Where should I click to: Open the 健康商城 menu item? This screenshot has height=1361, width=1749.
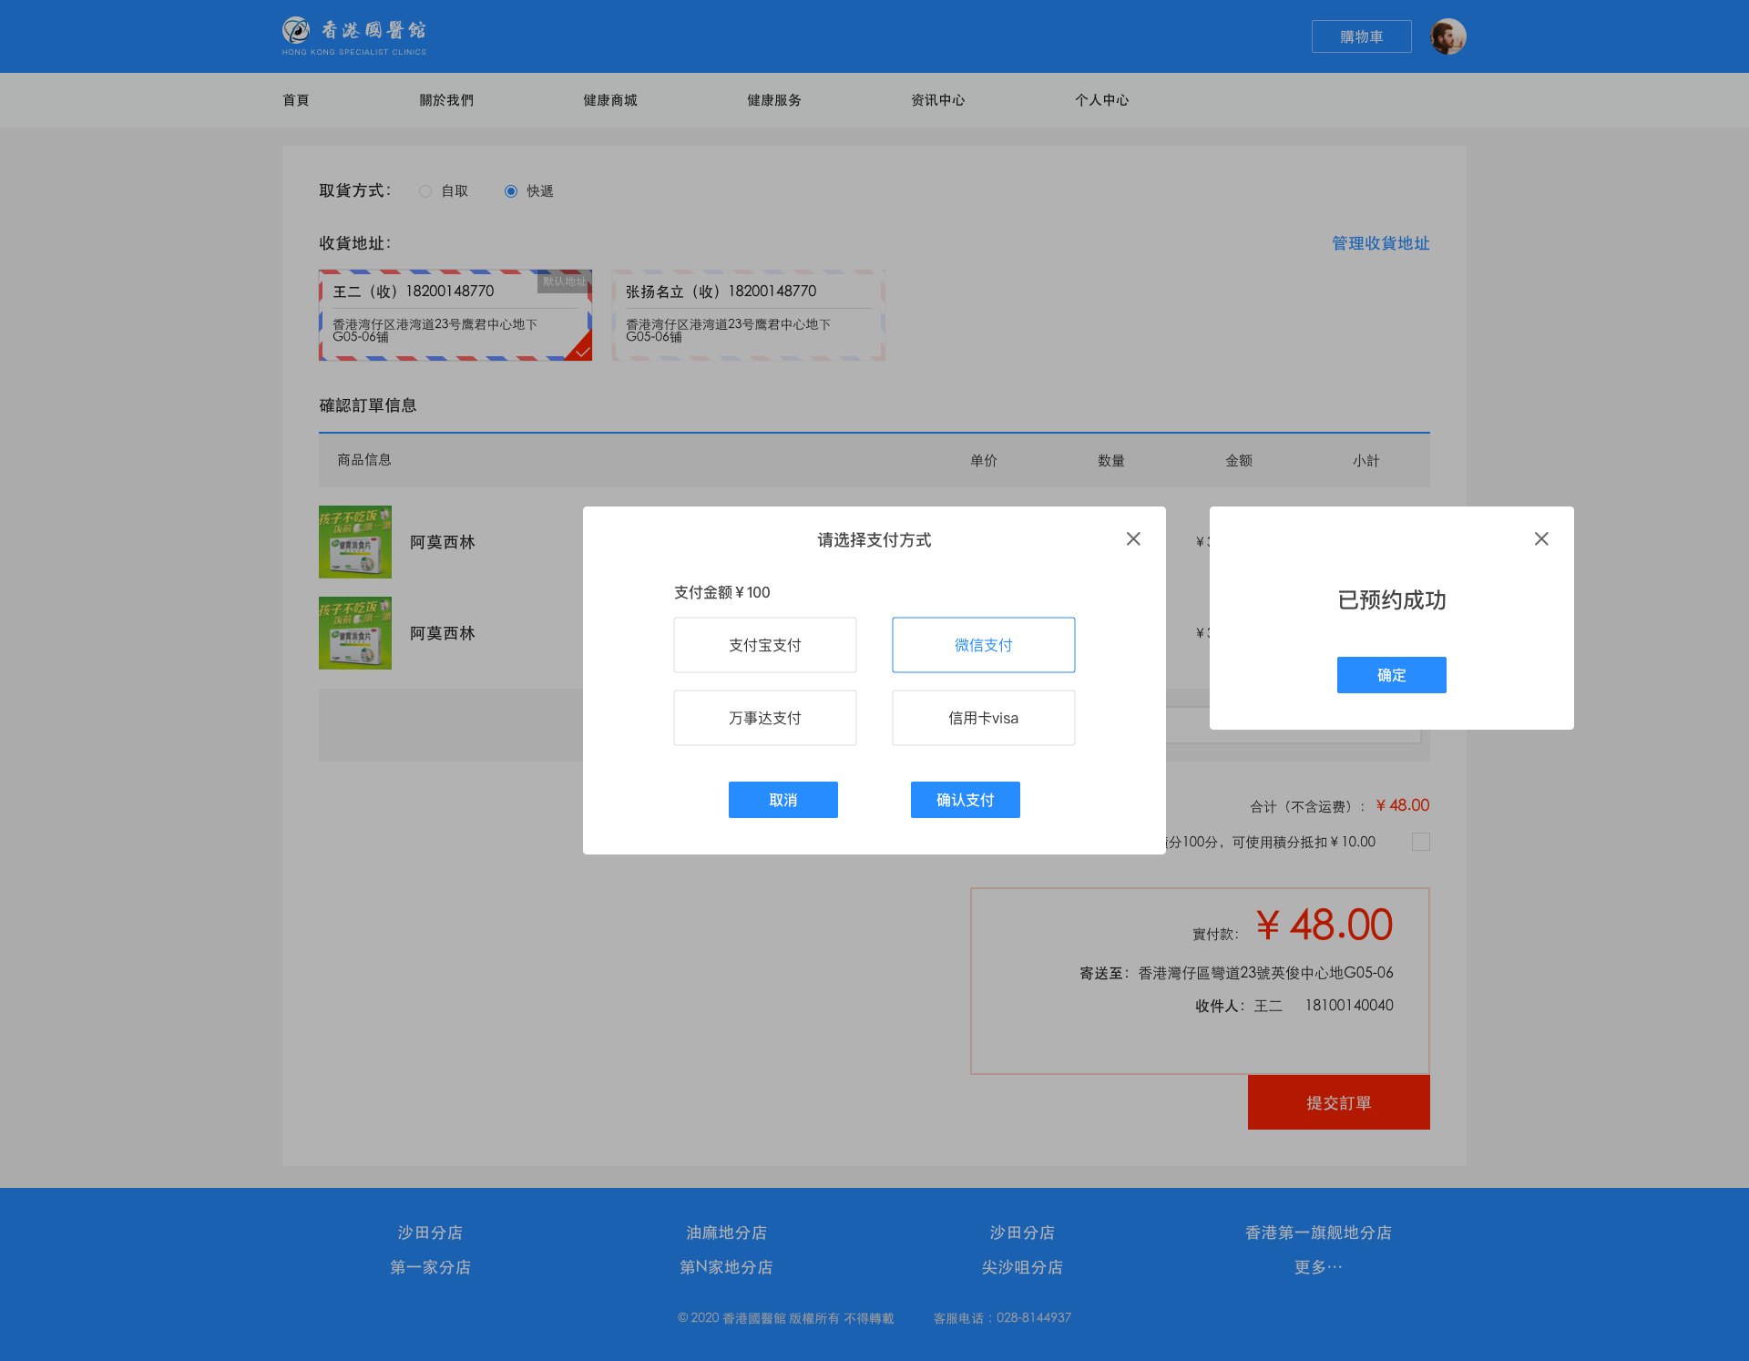(610, 100)
